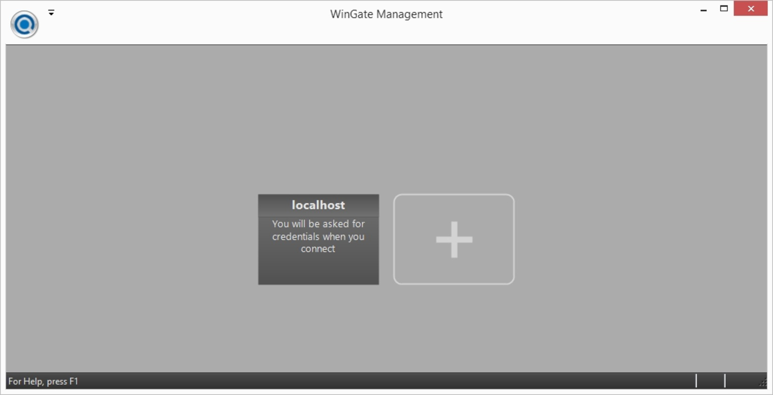The width and height of the screenshot is (773, 395).
Task: Close the WinGate Management window
Action: point(751,8)
